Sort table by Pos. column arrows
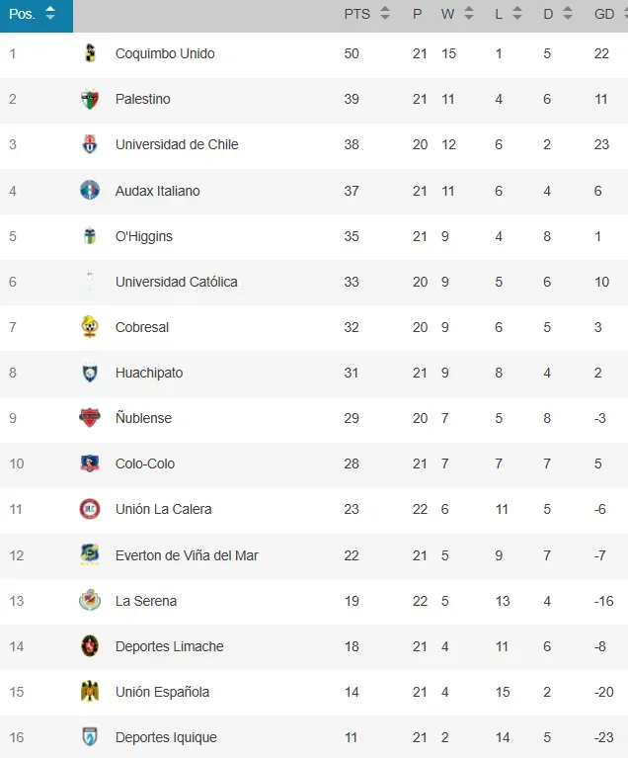This screenshot has width=628, height=758. click(50, 13)
